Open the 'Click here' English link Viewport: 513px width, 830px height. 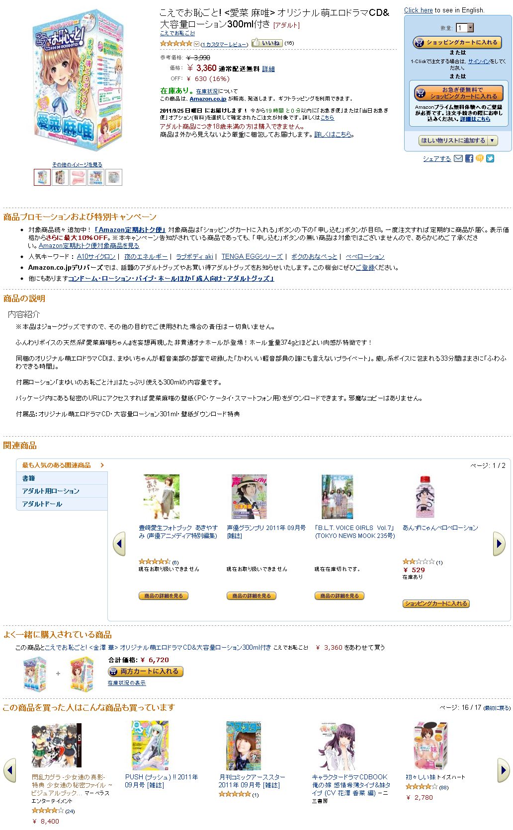pyautogui.click(x=419, y=10)
